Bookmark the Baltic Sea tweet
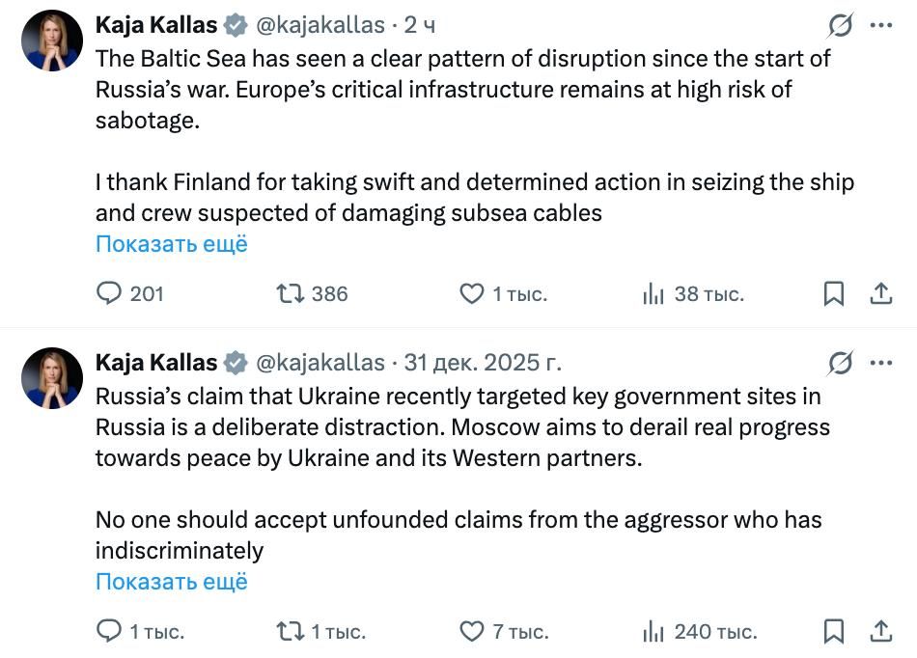This screenshot has width=917, height=658. click(834, 293)
